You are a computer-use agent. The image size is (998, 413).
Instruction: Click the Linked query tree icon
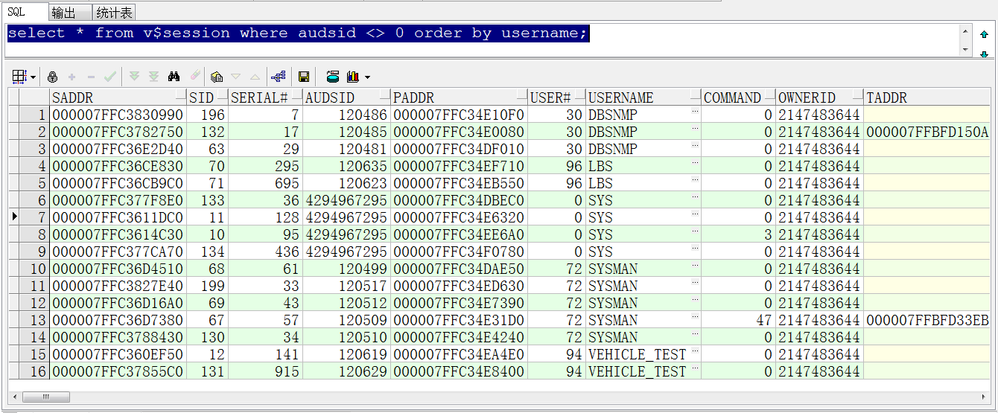(279, 77)
